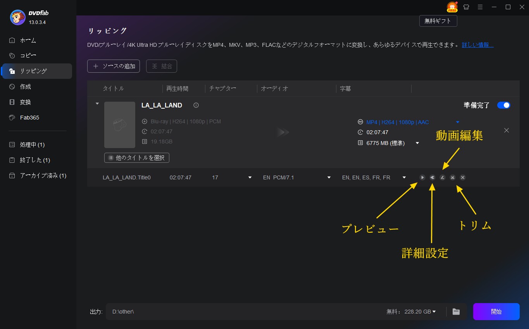Click the preview play icon for Title0

[422, 177]
